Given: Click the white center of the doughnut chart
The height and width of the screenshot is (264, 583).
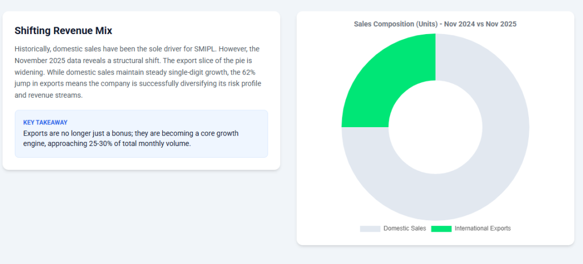Looking at the screenshot, I should click(x=435, y=127).
